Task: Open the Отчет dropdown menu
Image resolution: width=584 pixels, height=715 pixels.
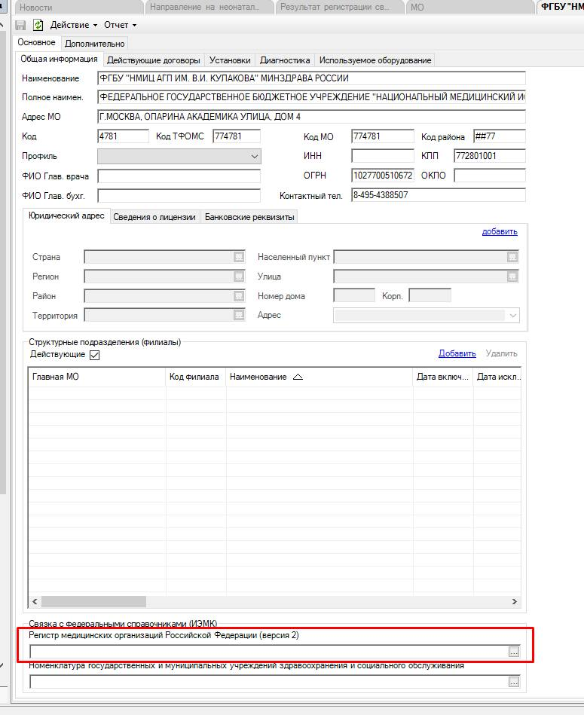Action: pyautogui.click(x=121, y=25)
